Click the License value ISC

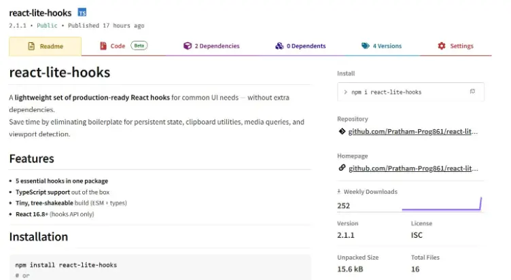pos(417,235)
